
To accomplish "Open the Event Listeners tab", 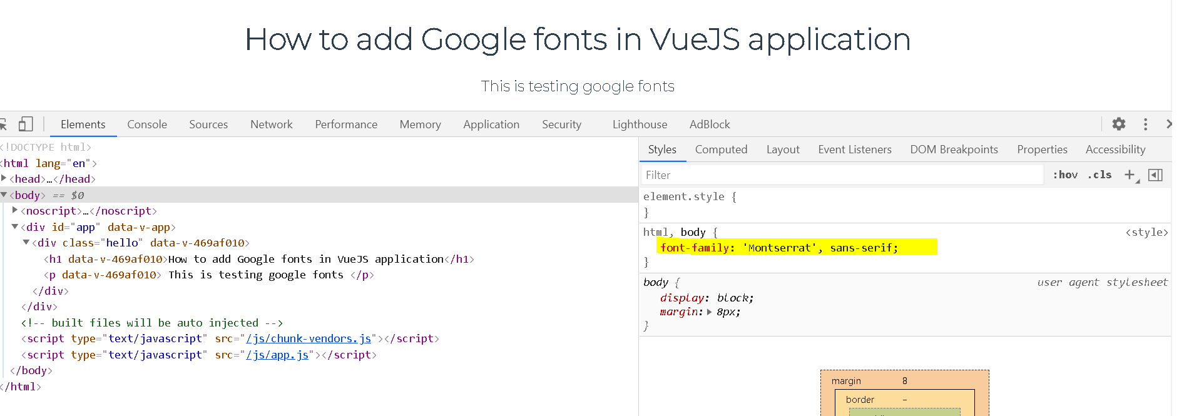I will 855,149.
